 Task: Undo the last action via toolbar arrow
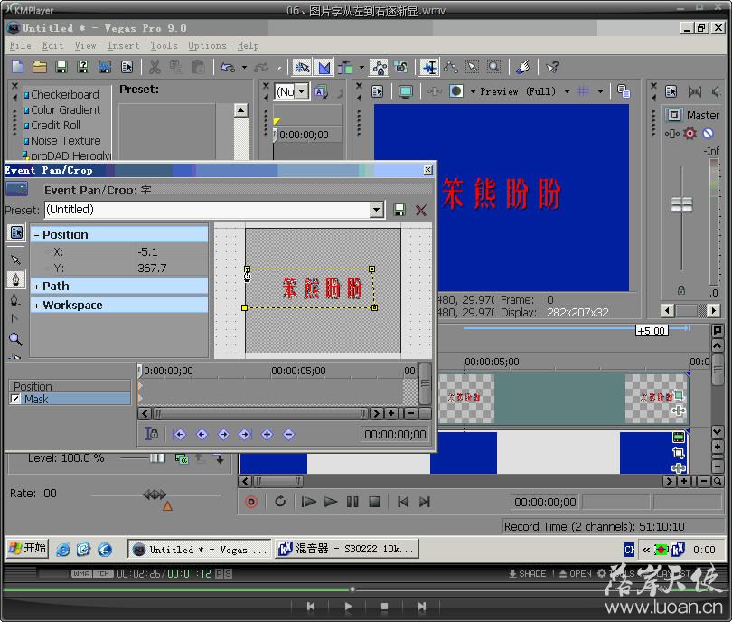tap(228, 67)
